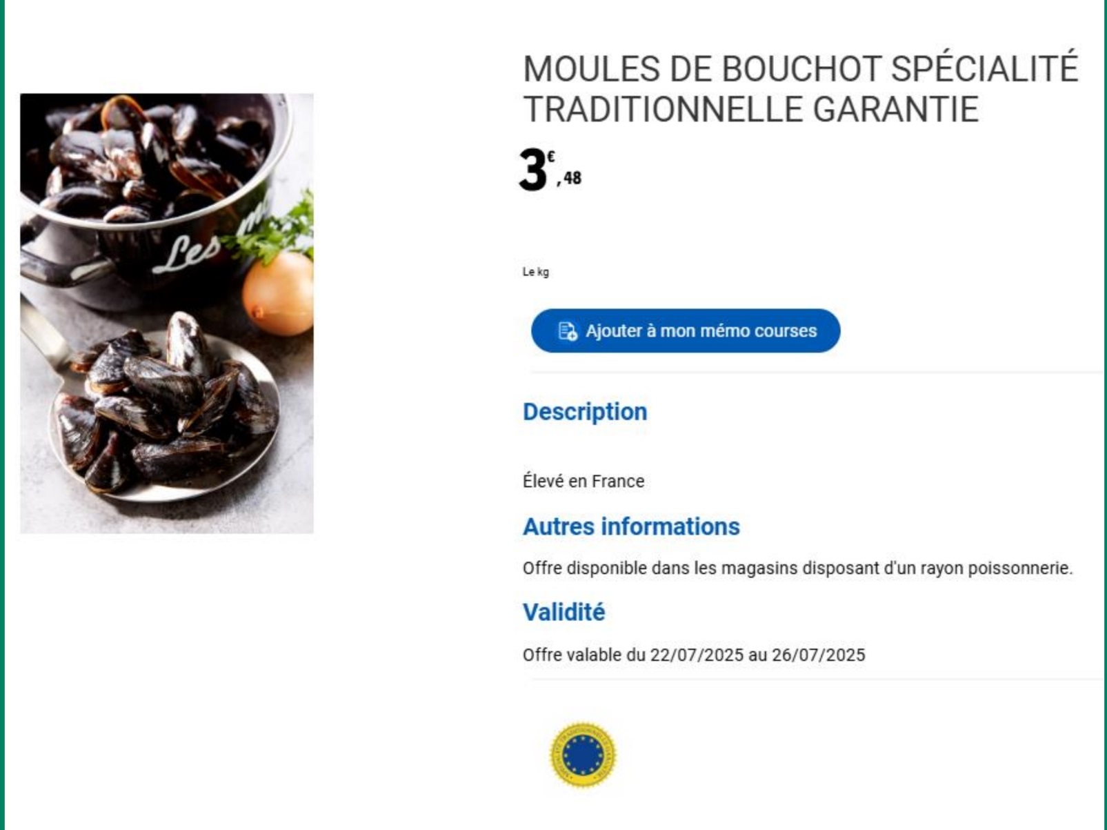The height and width of the screenshot is (830, 1107).
Task: Click the offer validity dates text
Action: coord(694,655)
